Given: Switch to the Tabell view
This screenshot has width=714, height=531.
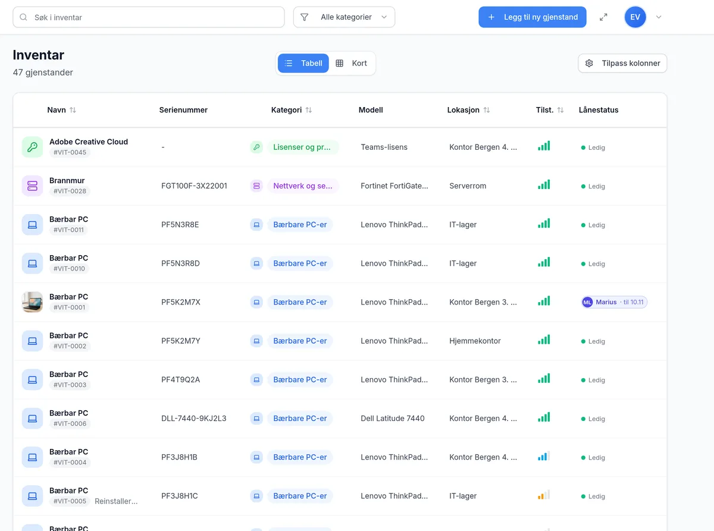Looking at the screenshot, I should pos(303,63).
